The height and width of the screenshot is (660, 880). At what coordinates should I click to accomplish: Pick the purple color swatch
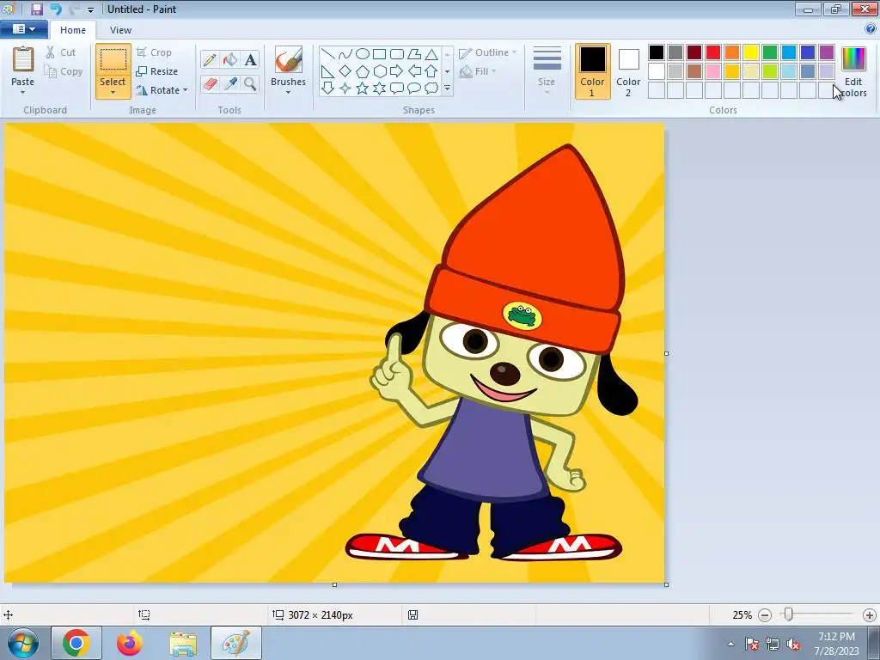point(826,52)
